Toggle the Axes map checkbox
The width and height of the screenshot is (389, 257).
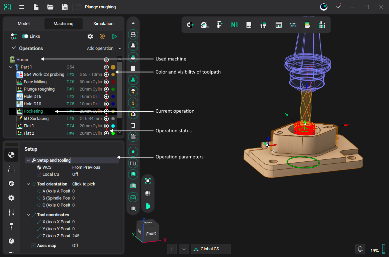tap(34, 246)
